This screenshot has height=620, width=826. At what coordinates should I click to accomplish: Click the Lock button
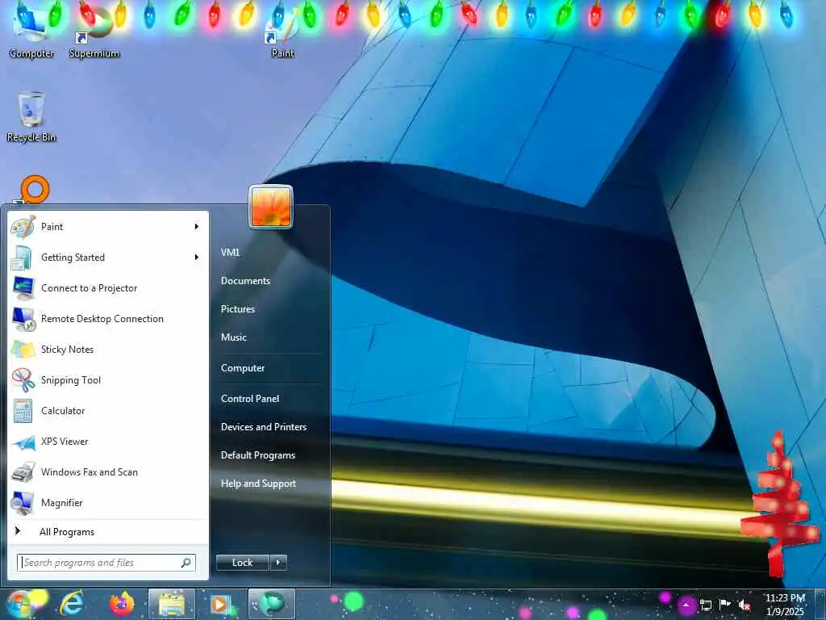242,563
